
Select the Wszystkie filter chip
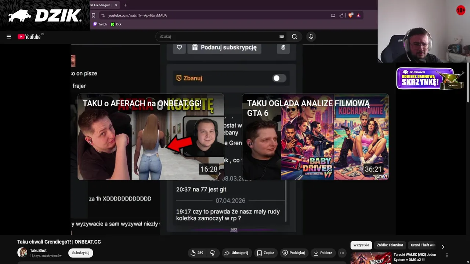[x=361, y=245]
